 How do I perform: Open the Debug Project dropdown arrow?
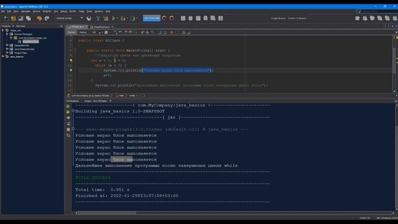tap(127, 18)
